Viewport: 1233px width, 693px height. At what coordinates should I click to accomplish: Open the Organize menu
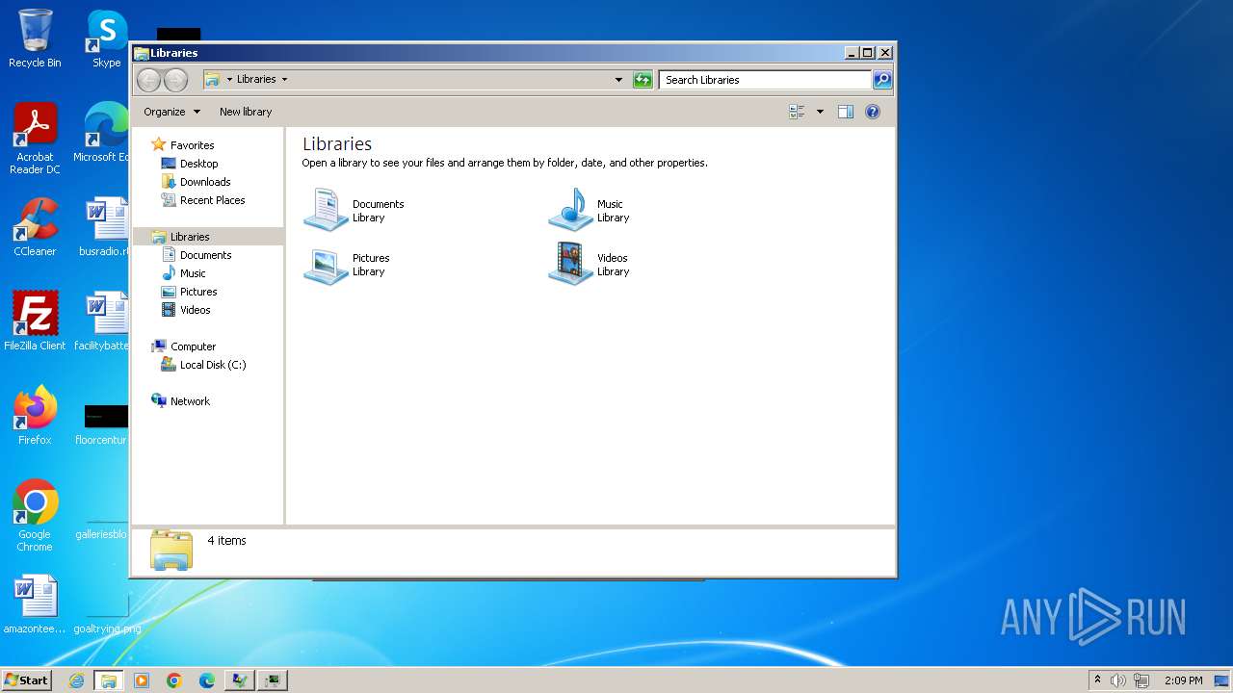[x=171, y=112]
